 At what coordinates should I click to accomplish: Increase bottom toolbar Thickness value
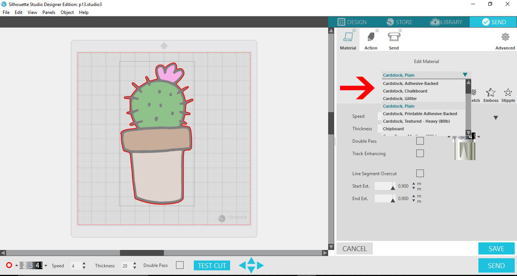point(135,264)
